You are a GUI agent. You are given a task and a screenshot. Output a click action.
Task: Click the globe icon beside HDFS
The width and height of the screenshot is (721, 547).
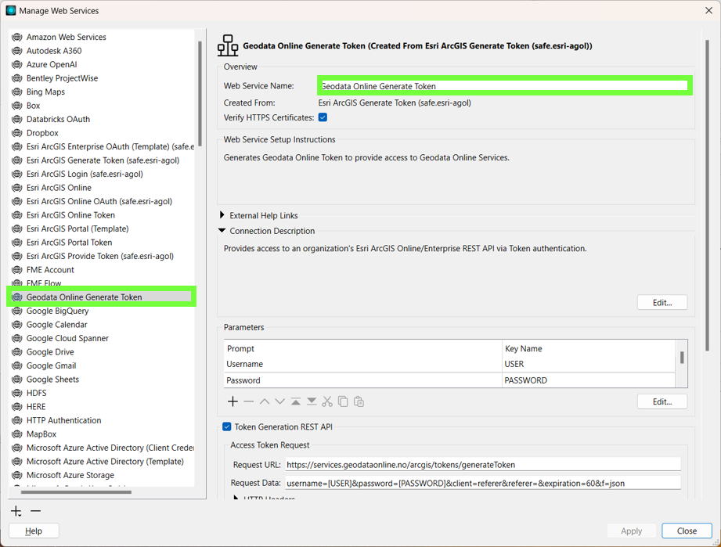pyautogui.click(x=17, y=393)
